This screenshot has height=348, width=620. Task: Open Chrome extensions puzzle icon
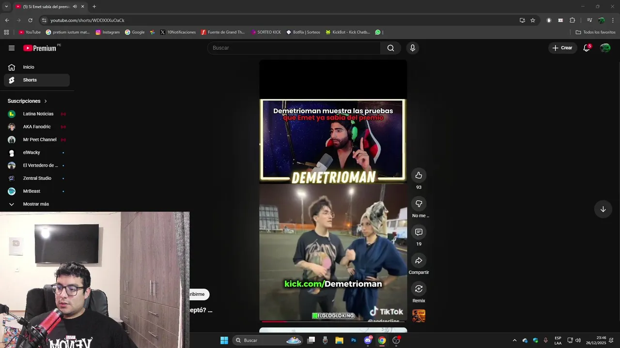[572, 20]
